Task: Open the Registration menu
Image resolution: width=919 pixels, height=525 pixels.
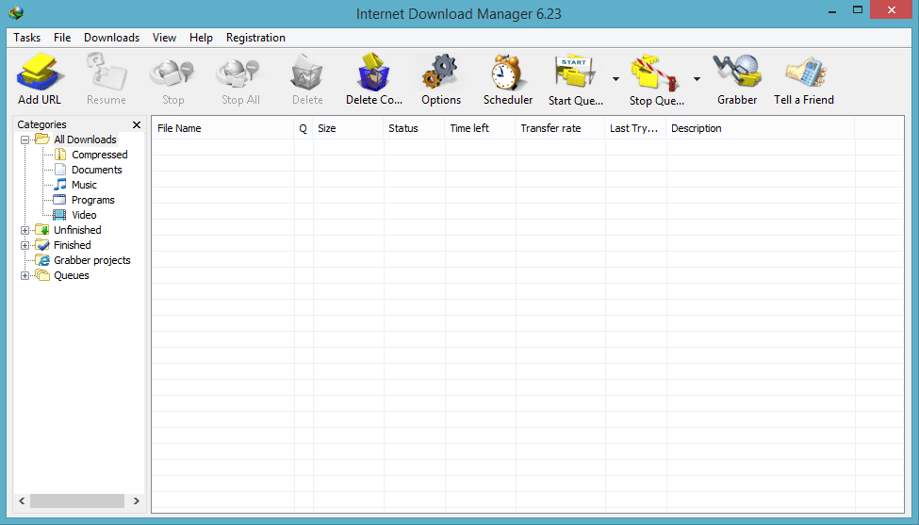Action: pos(255,38)
